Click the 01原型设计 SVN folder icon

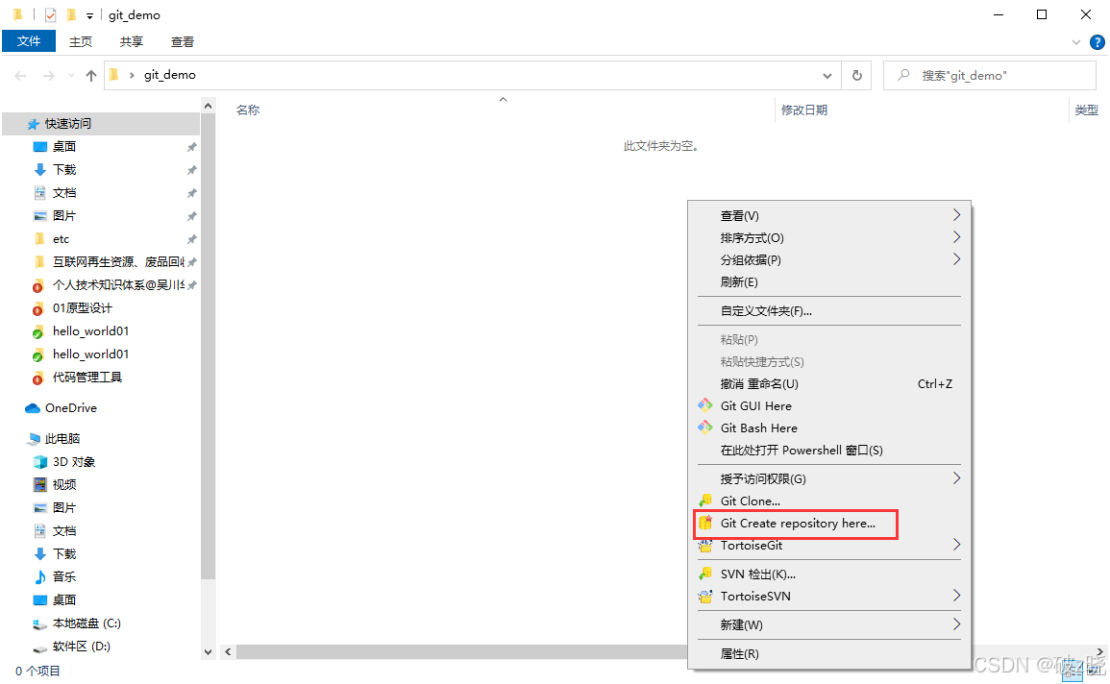coord(38,308)
